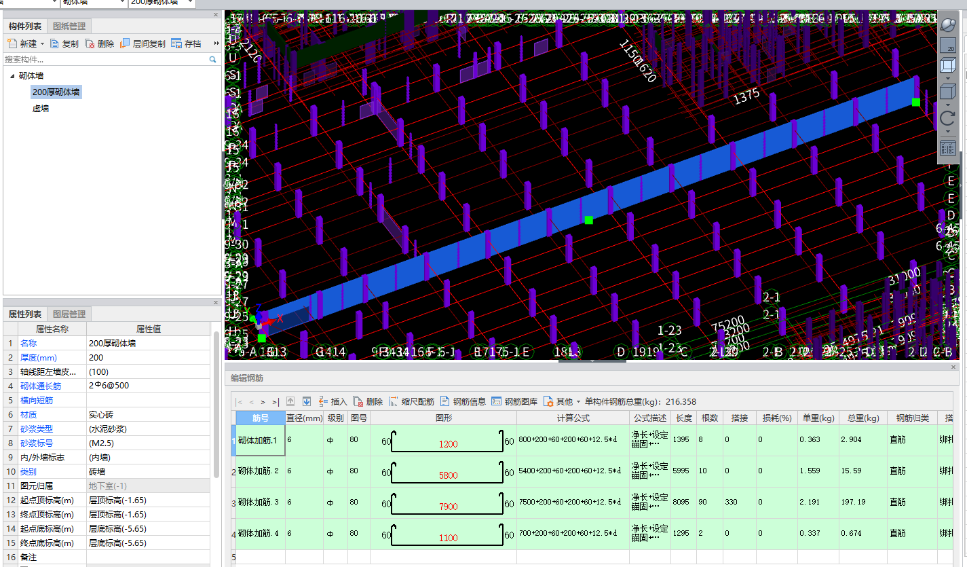Click the 新建 (new component) icon
Image resolution: width=967 pixels, height=567 pixels.
pyautogui.click(x=12, y=43)
